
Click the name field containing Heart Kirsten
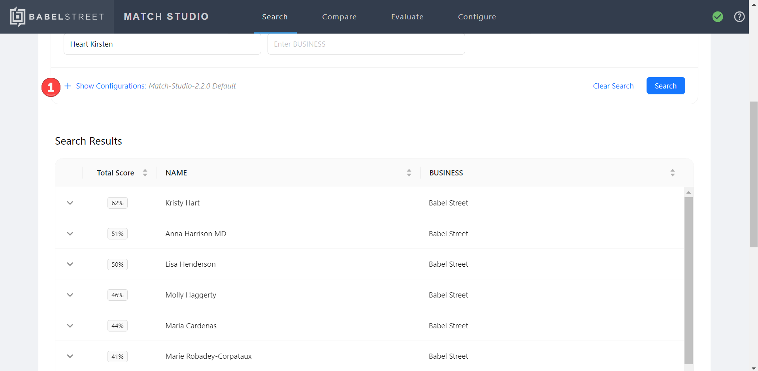coord(162,44)
